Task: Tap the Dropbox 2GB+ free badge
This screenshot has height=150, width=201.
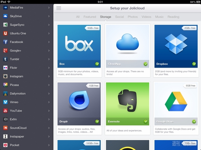Action: [x=189, y=28]
